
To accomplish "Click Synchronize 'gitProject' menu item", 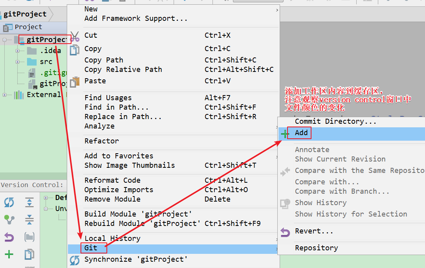I will point(136,259).
